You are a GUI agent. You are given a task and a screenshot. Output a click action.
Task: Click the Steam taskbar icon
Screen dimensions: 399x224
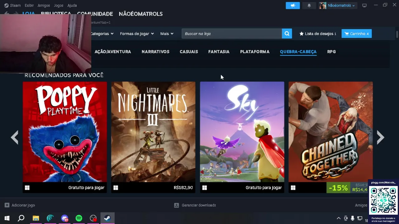point(108,218)
